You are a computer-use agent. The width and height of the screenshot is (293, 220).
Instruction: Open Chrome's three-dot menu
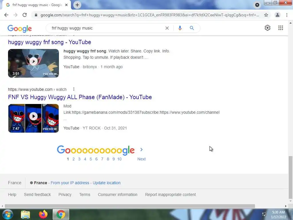(x=287, y=15)
